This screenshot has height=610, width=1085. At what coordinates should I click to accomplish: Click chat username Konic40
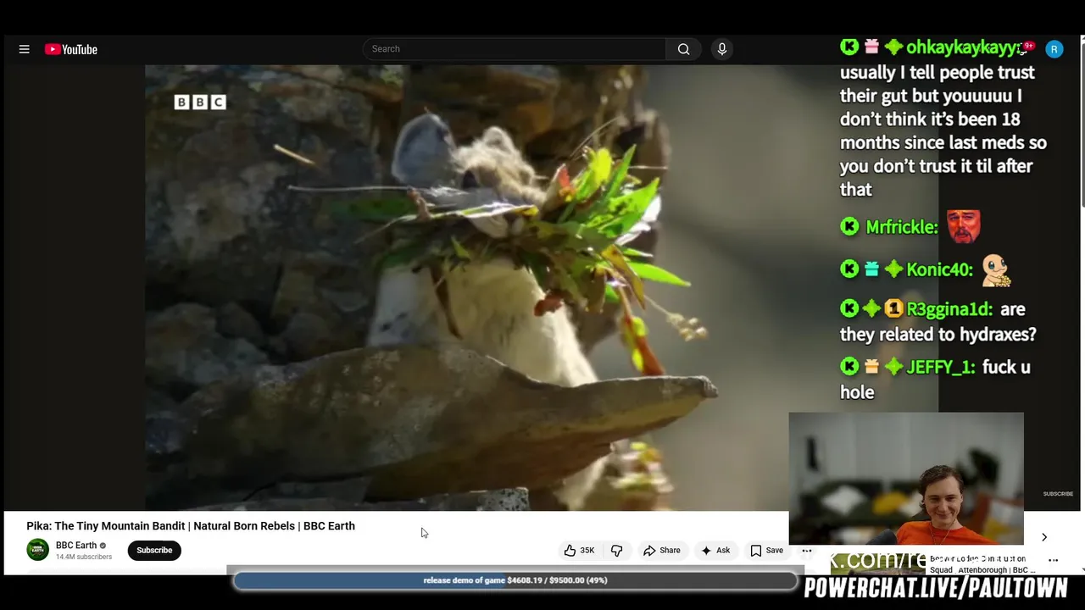pyautogui.click(x=939, y=269)
